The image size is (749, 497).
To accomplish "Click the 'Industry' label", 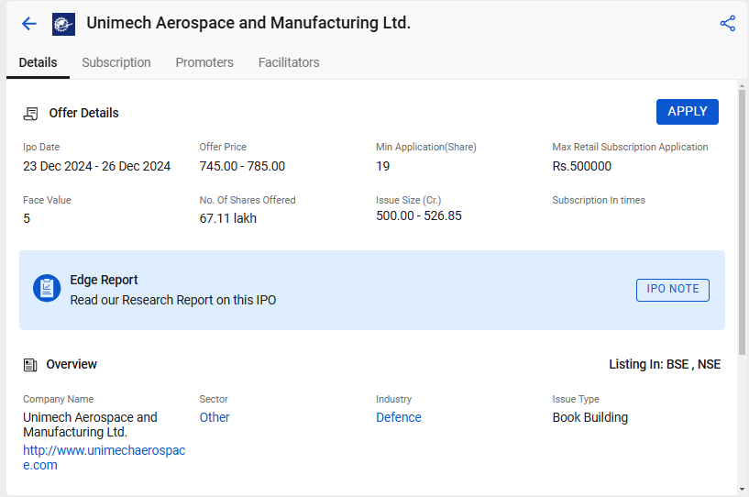I will click(x=393, y=399).
